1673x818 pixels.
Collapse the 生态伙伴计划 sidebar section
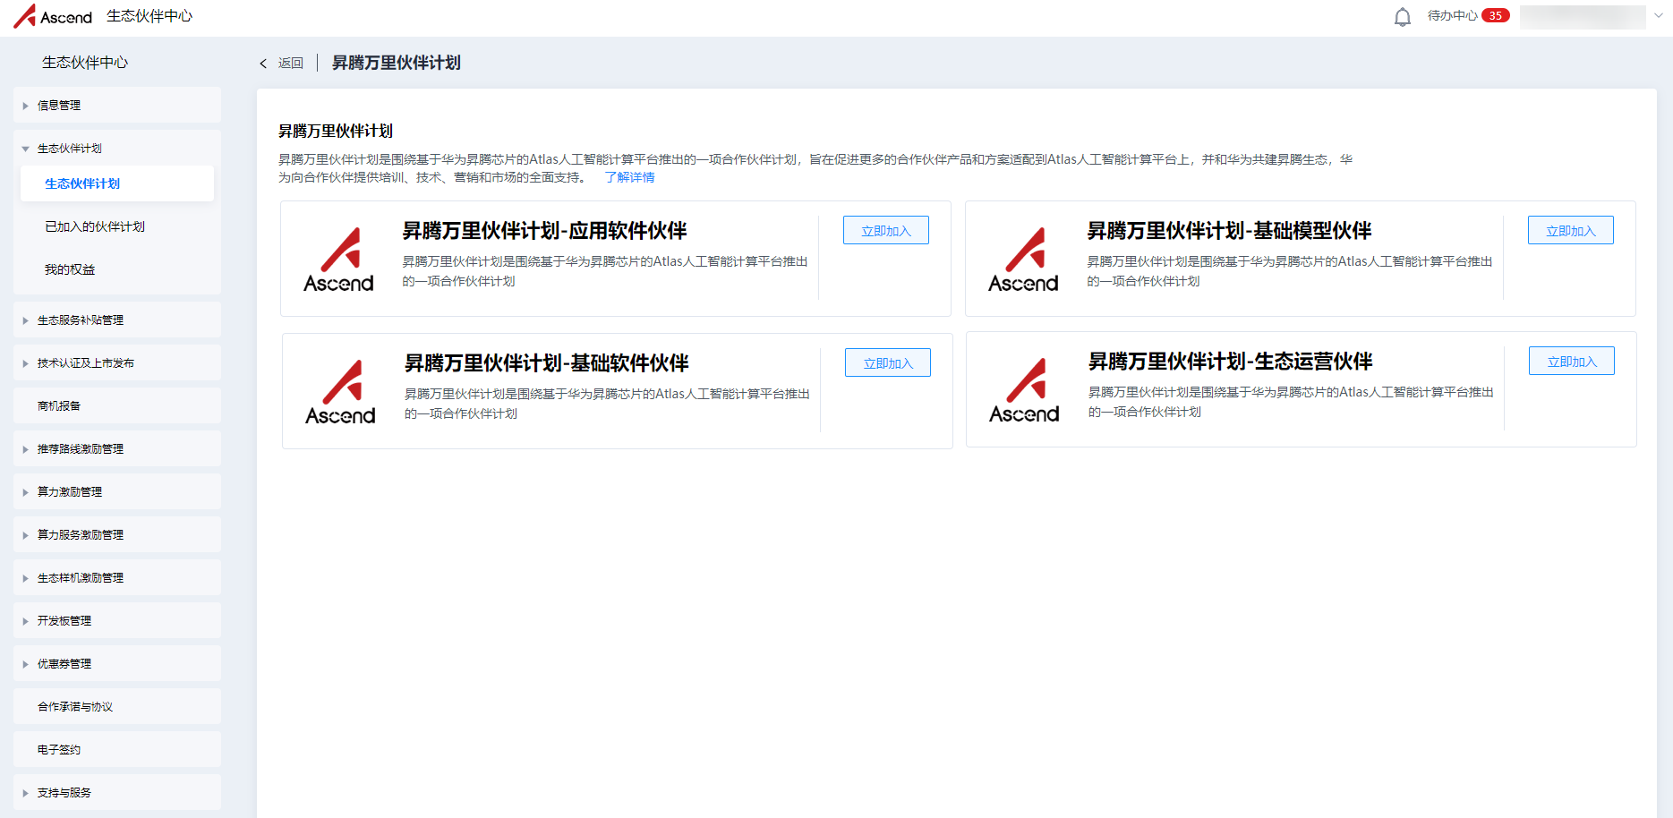pos(117,148)
